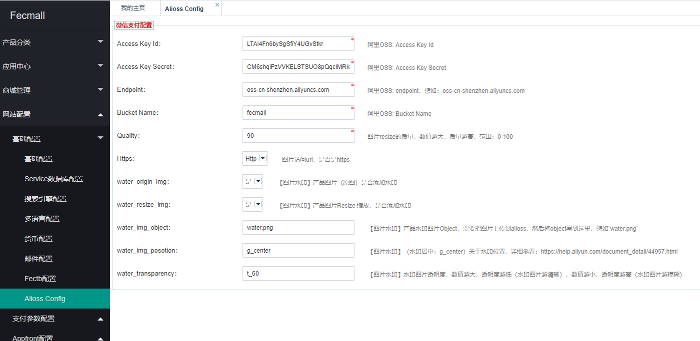700x341 pixels.
Task: Click the hint "阿里OSS: Bucket Name"
Action: pyautogui.click(x=399, y=114)
